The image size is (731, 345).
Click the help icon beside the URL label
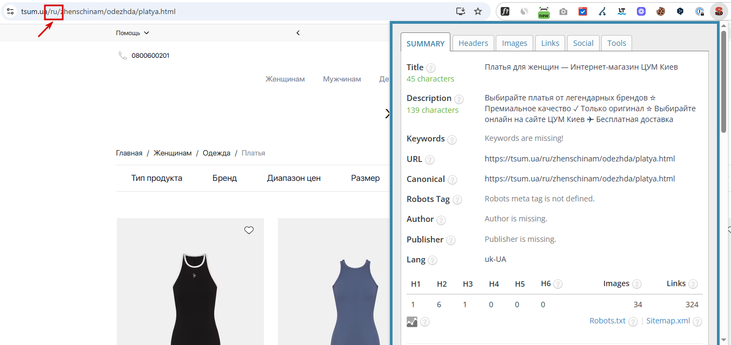[x=430, y=160]
